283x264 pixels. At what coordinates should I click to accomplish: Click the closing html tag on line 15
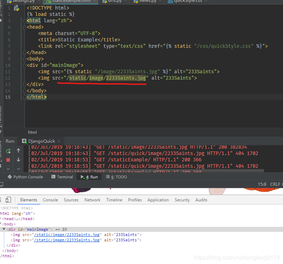[37, 97]
